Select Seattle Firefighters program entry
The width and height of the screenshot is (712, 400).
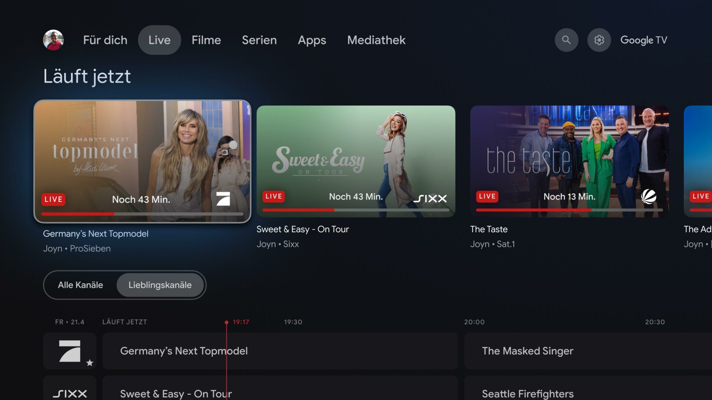click(x=527, y=393)
